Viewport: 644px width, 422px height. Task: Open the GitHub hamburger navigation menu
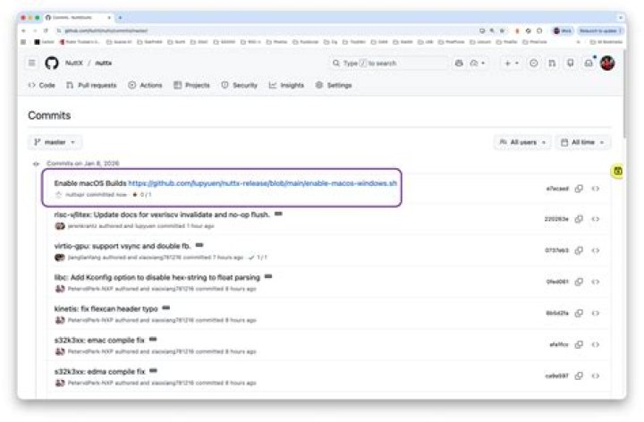pos(31,63)
